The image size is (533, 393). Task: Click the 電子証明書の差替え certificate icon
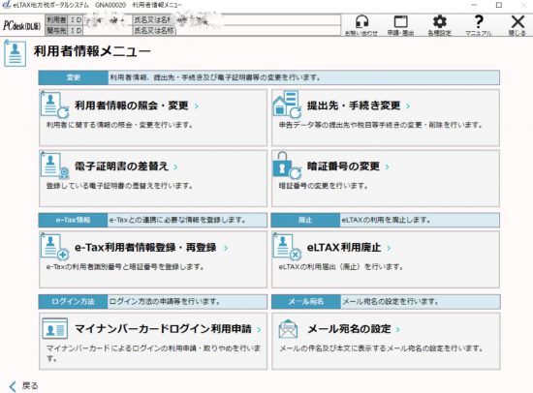click(54, 166)
